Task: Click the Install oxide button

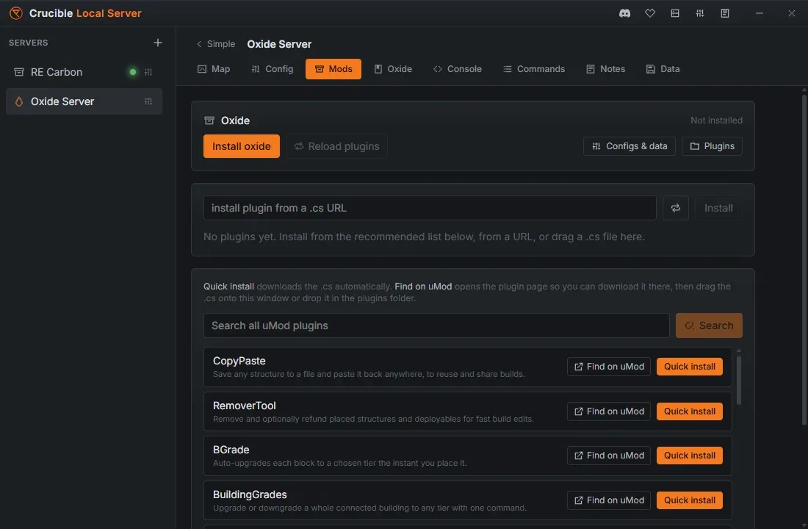Action: 242,146
